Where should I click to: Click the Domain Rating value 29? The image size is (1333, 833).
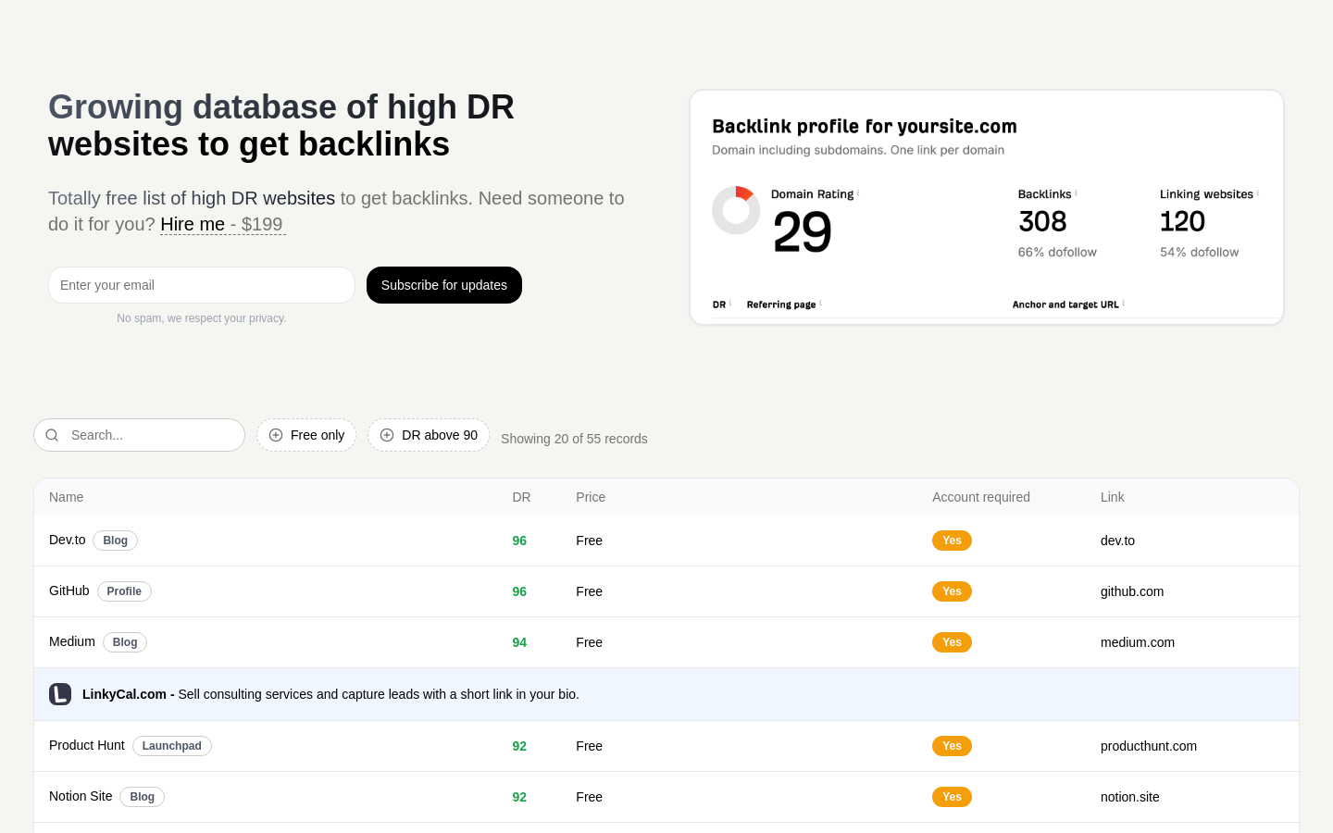click(x=802, y=231)
